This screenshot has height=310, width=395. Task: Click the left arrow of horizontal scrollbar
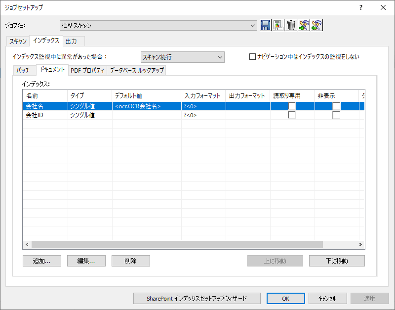pos(27,244)
